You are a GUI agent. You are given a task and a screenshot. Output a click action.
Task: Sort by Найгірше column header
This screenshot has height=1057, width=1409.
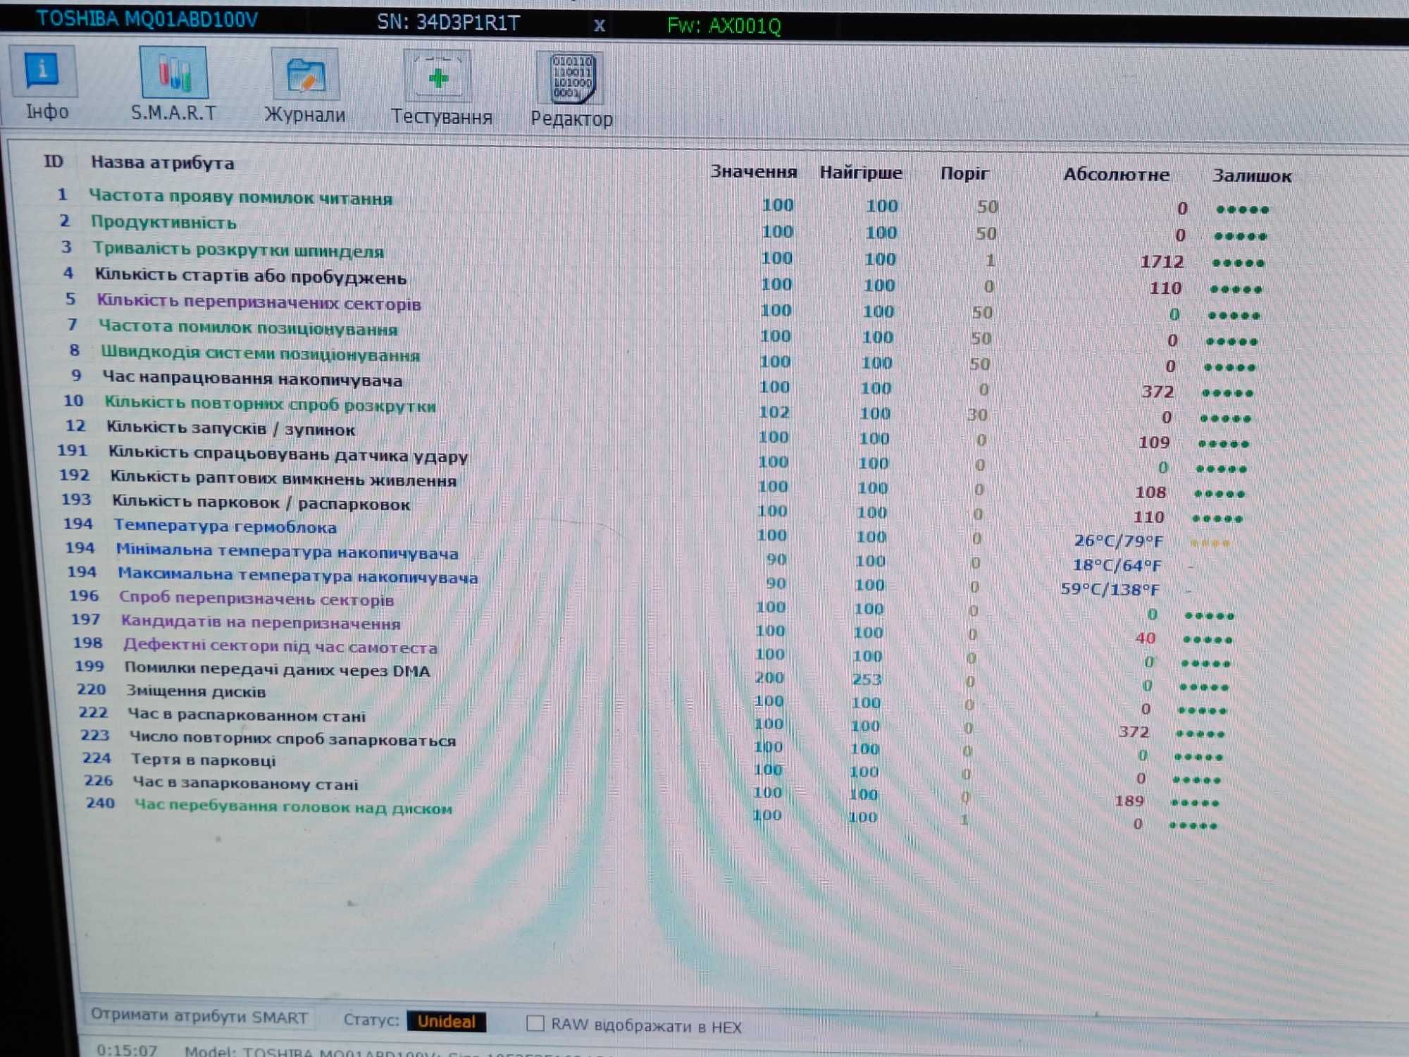pyautogui.click(x=861, y=173)
